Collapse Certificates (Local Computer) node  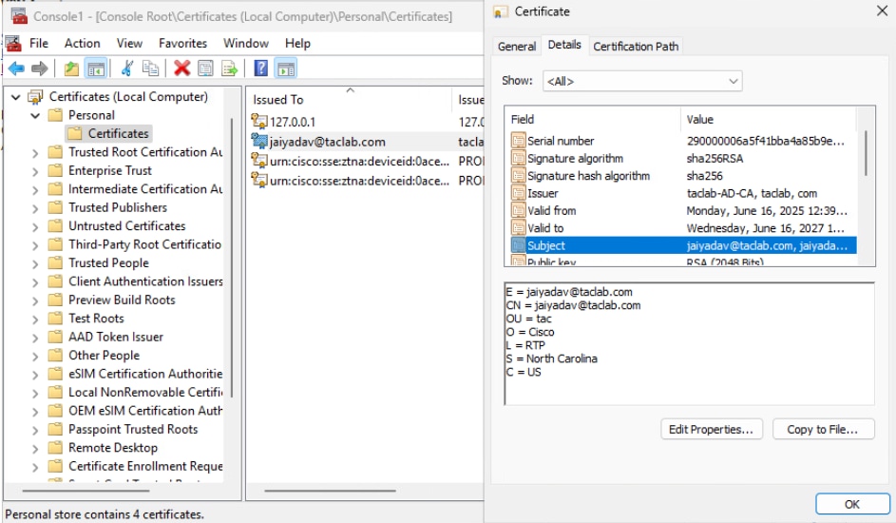16,97
